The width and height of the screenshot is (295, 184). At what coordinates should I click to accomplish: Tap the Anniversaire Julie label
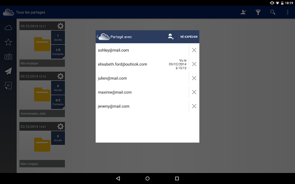click(x=33, y=114)
